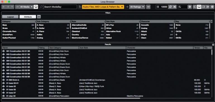215x102 pixels.
Task: Open the toolbar gear beside the checklist field
Action: [190, 7]
